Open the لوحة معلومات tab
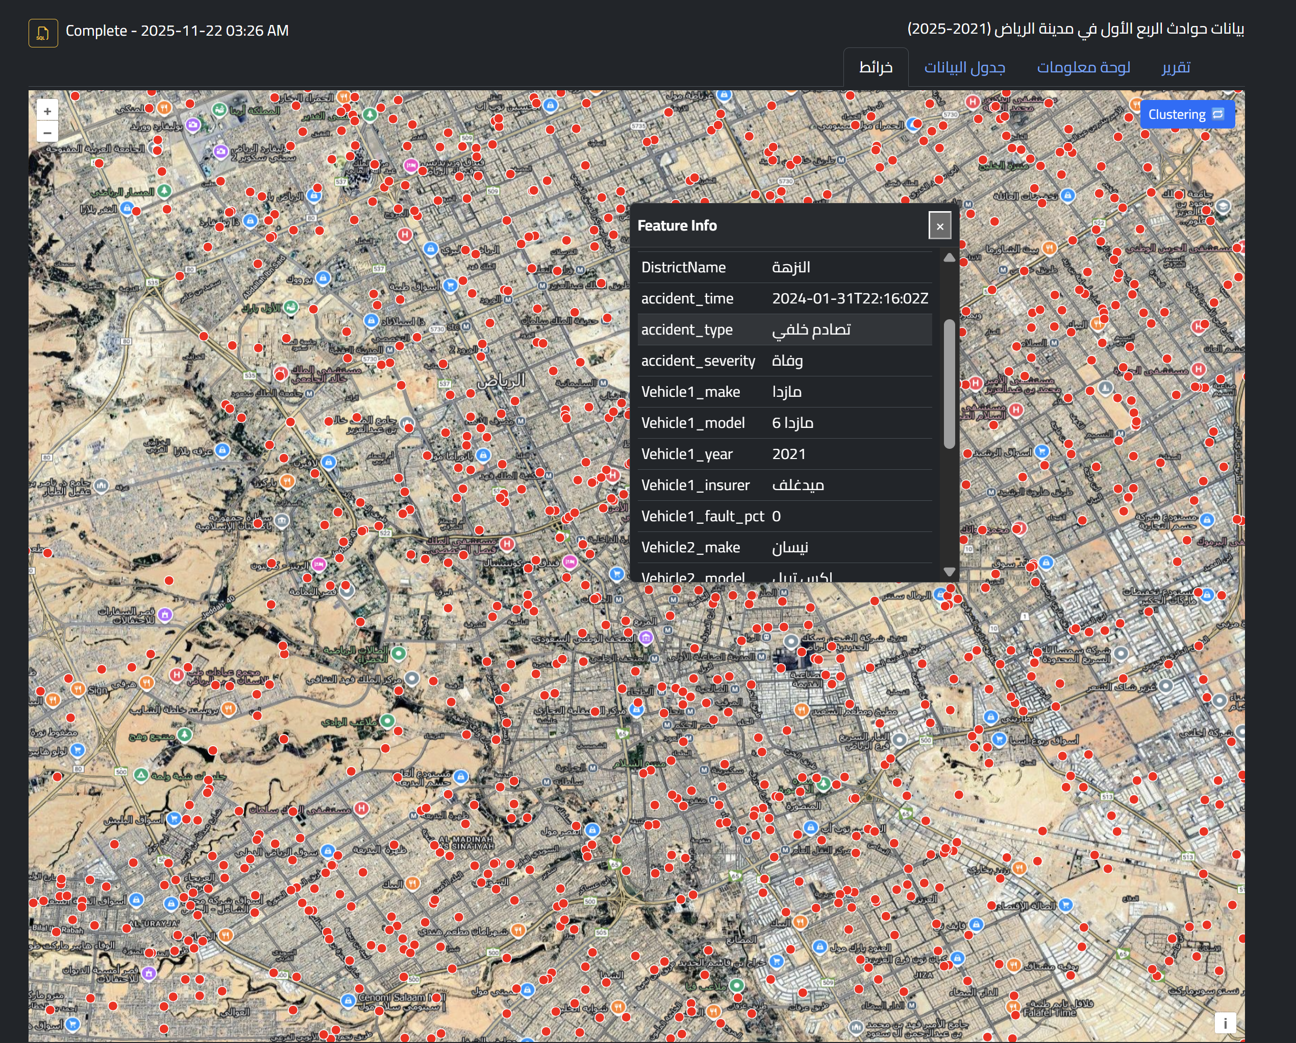 tap(1083, 67)
